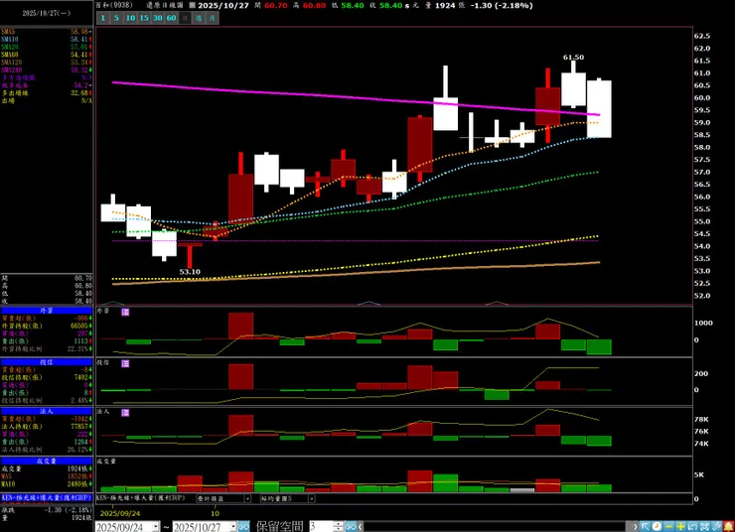
Task: Click the curved return arrow icon
Action: (x=693, y=526)
